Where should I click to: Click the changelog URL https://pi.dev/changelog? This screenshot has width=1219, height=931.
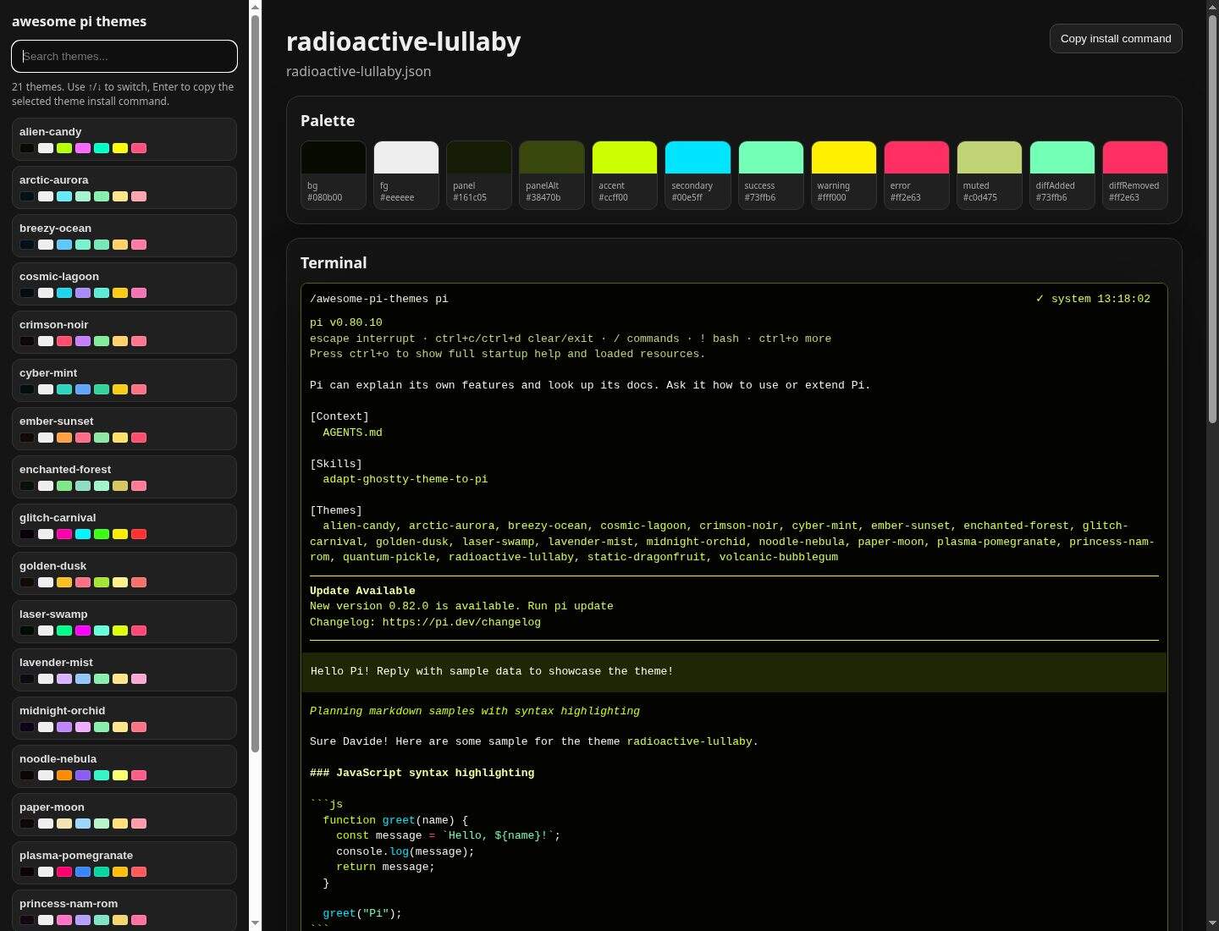[x=461, y=622]
